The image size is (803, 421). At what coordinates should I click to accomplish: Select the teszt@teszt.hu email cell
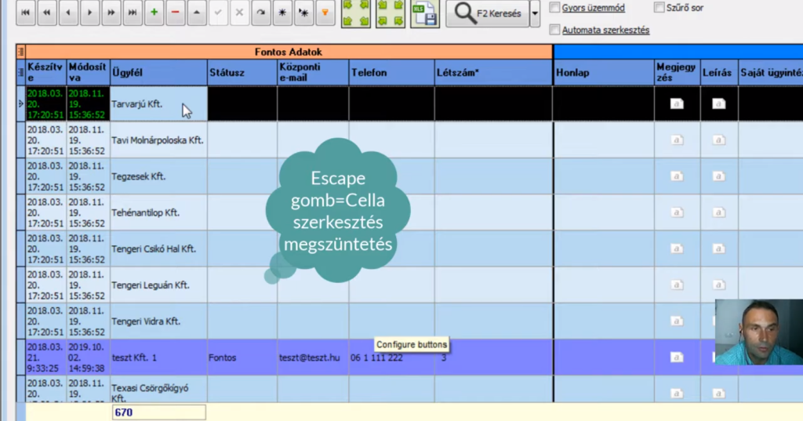(x=312, y=357)
